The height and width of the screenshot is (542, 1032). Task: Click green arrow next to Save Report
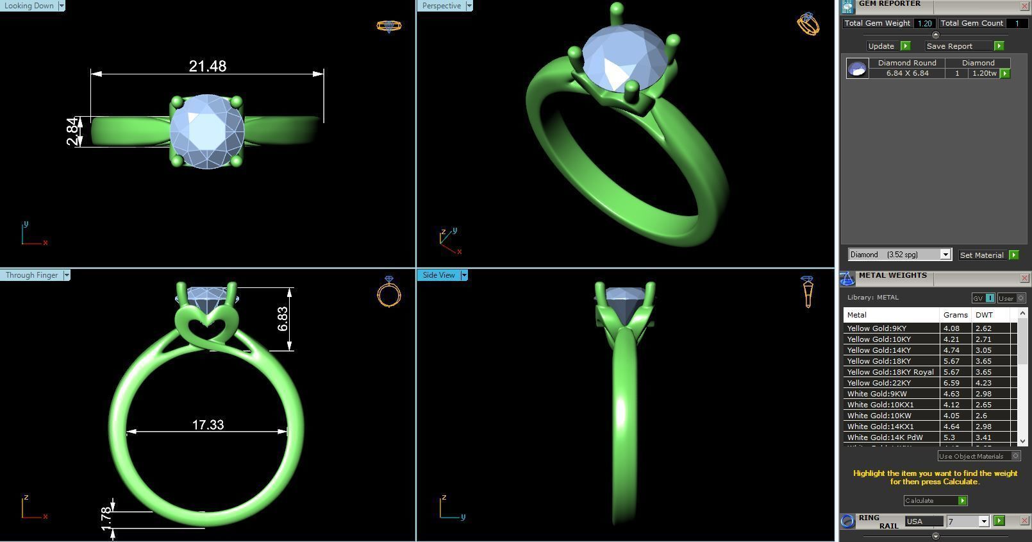tap(999, 46)
